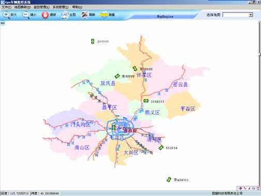Click inside the 选择地图 combo box field

(236, 15)
